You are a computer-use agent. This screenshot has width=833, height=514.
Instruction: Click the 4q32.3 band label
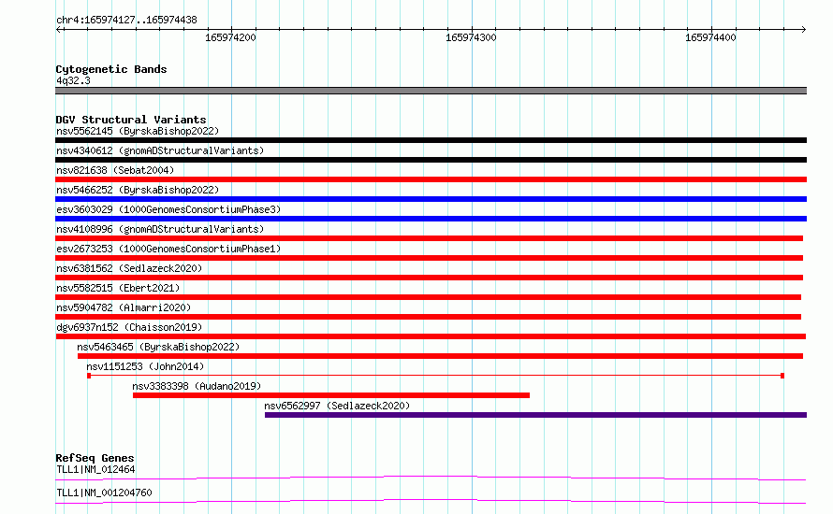point(73,80)
